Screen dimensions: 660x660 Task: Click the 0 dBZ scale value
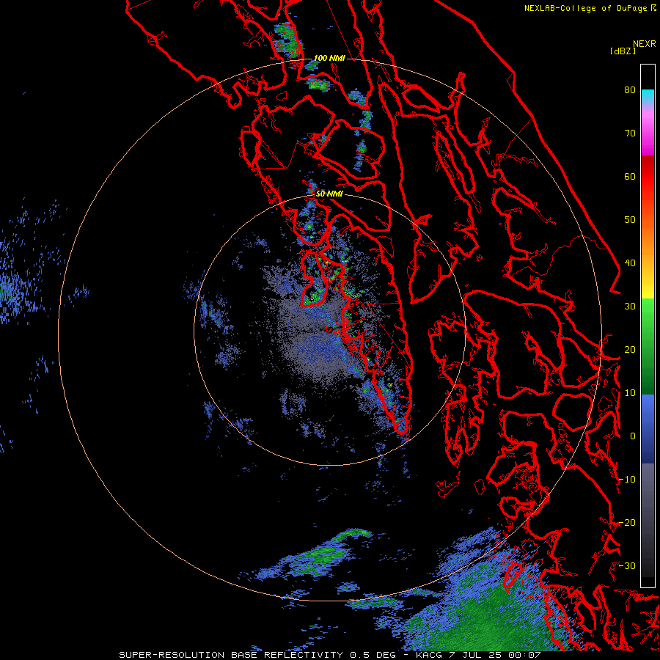tap(633, 436)
